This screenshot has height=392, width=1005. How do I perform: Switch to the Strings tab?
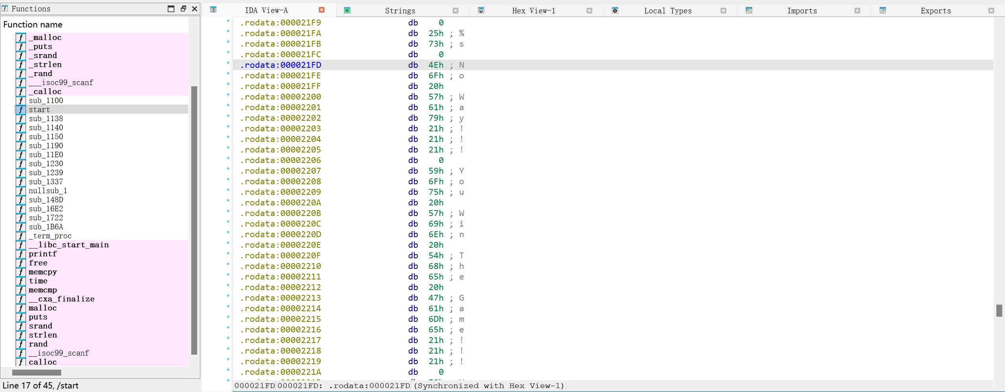coord(400,11)
